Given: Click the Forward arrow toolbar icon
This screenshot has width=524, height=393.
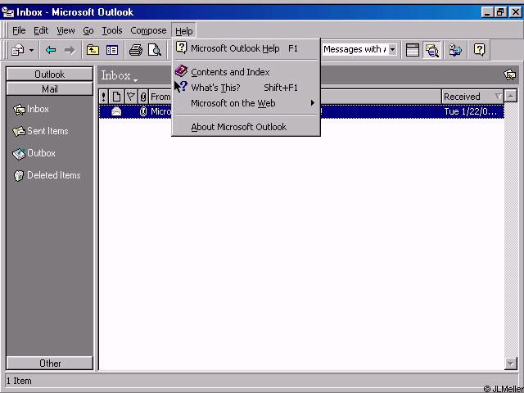Looking at the screenshot, I should (70, 50).
